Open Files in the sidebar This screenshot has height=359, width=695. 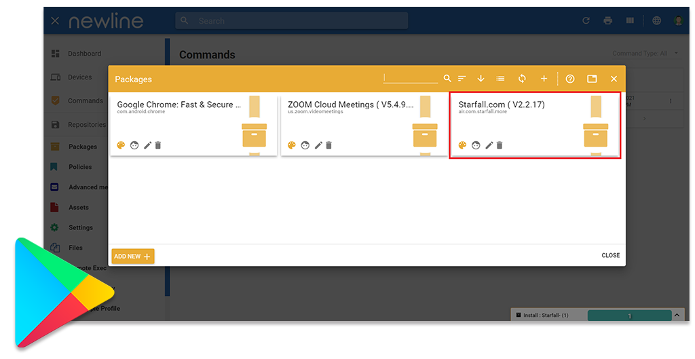tap(75, 248)
